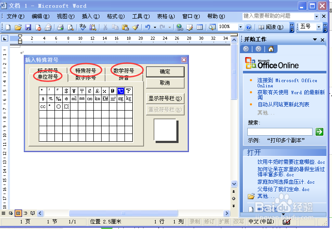Open recent file 父母给了我们生命.doc
Viewport: 332px width, 229px height.
283,189
